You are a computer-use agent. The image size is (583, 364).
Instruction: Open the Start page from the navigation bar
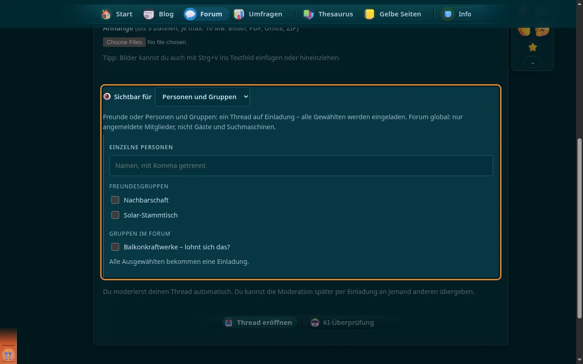click(x=117, y=14)
